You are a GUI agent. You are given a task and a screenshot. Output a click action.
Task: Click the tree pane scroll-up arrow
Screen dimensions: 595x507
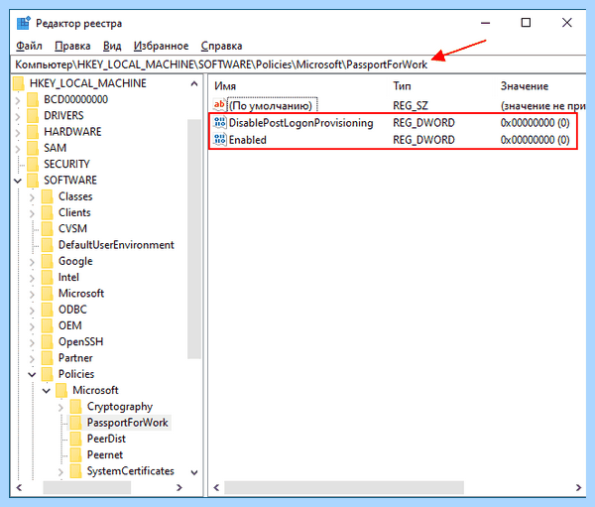click(194, 83)
